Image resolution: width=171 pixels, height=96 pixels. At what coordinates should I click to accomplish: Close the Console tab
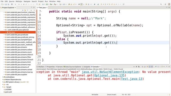(100, 67)
